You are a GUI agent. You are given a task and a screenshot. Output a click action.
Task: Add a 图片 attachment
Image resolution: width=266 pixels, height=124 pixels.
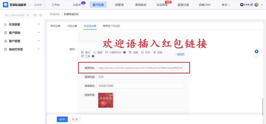click(x=86, y=53)
